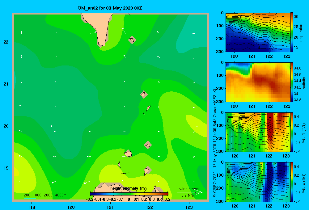Click longitude tick 121 on the main map axis

(110, 207)
